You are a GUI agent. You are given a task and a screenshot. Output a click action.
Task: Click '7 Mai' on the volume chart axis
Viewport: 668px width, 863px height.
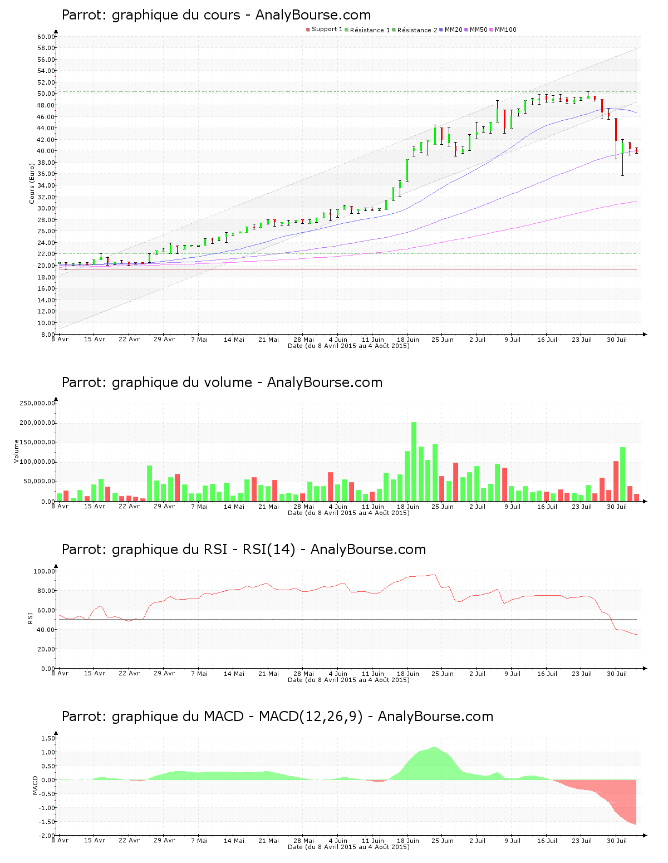coord(199,507)
